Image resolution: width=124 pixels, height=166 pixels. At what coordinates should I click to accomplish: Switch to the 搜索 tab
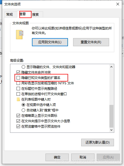pyautogui.click(x=36, y=14)
